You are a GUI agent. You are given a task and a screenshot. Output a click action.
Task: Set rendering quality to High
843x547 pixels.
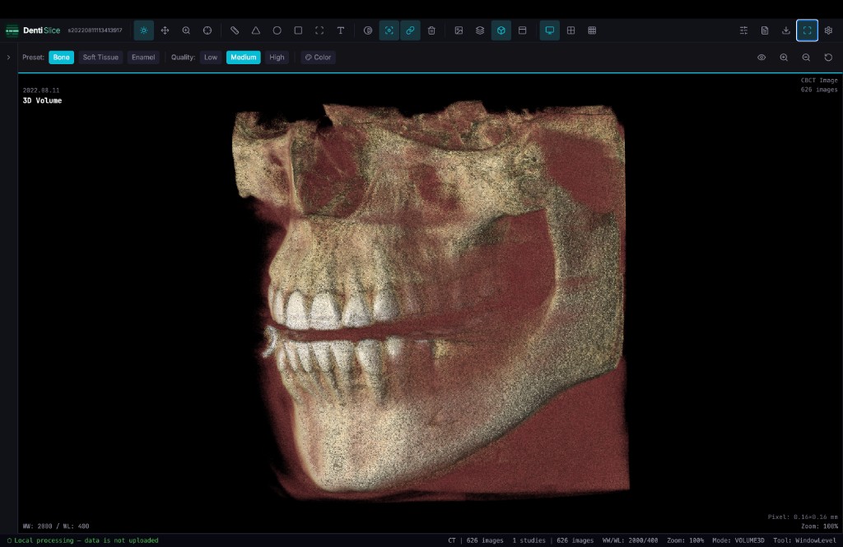pos(276,58)
